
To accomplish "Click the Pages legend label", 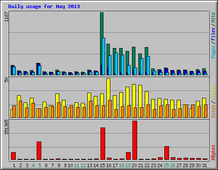I will 213,52.
